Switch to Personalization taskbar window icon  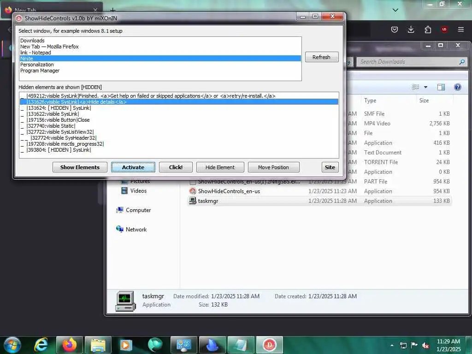pos(184,345)
